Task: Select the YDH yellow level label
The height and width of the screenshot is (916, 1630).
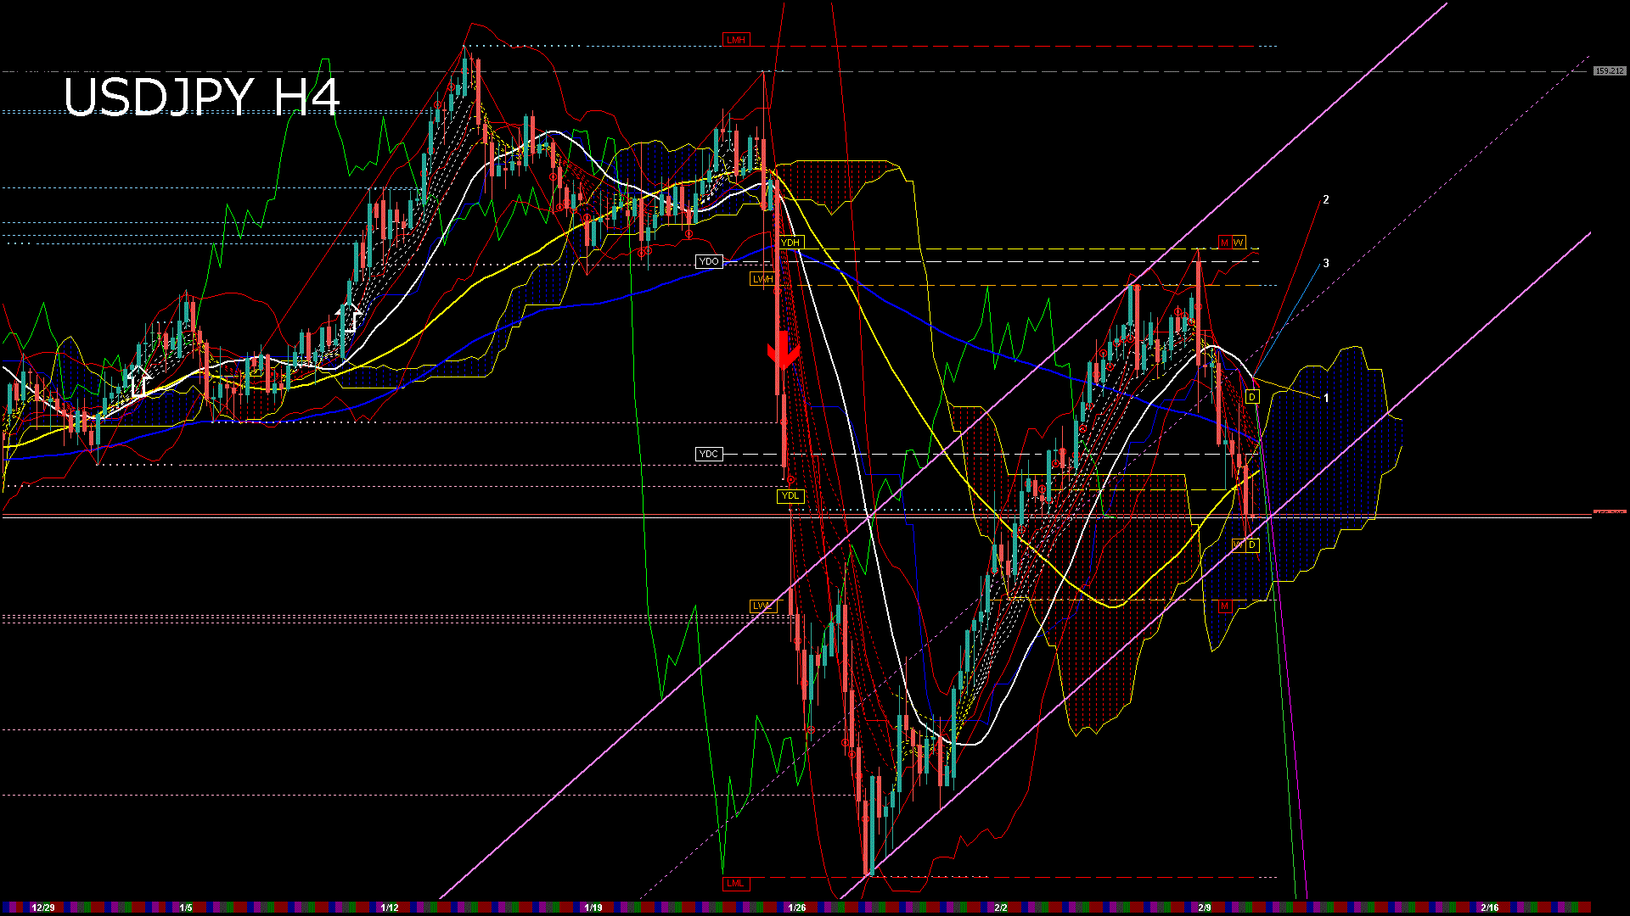Action: (790, 243)
